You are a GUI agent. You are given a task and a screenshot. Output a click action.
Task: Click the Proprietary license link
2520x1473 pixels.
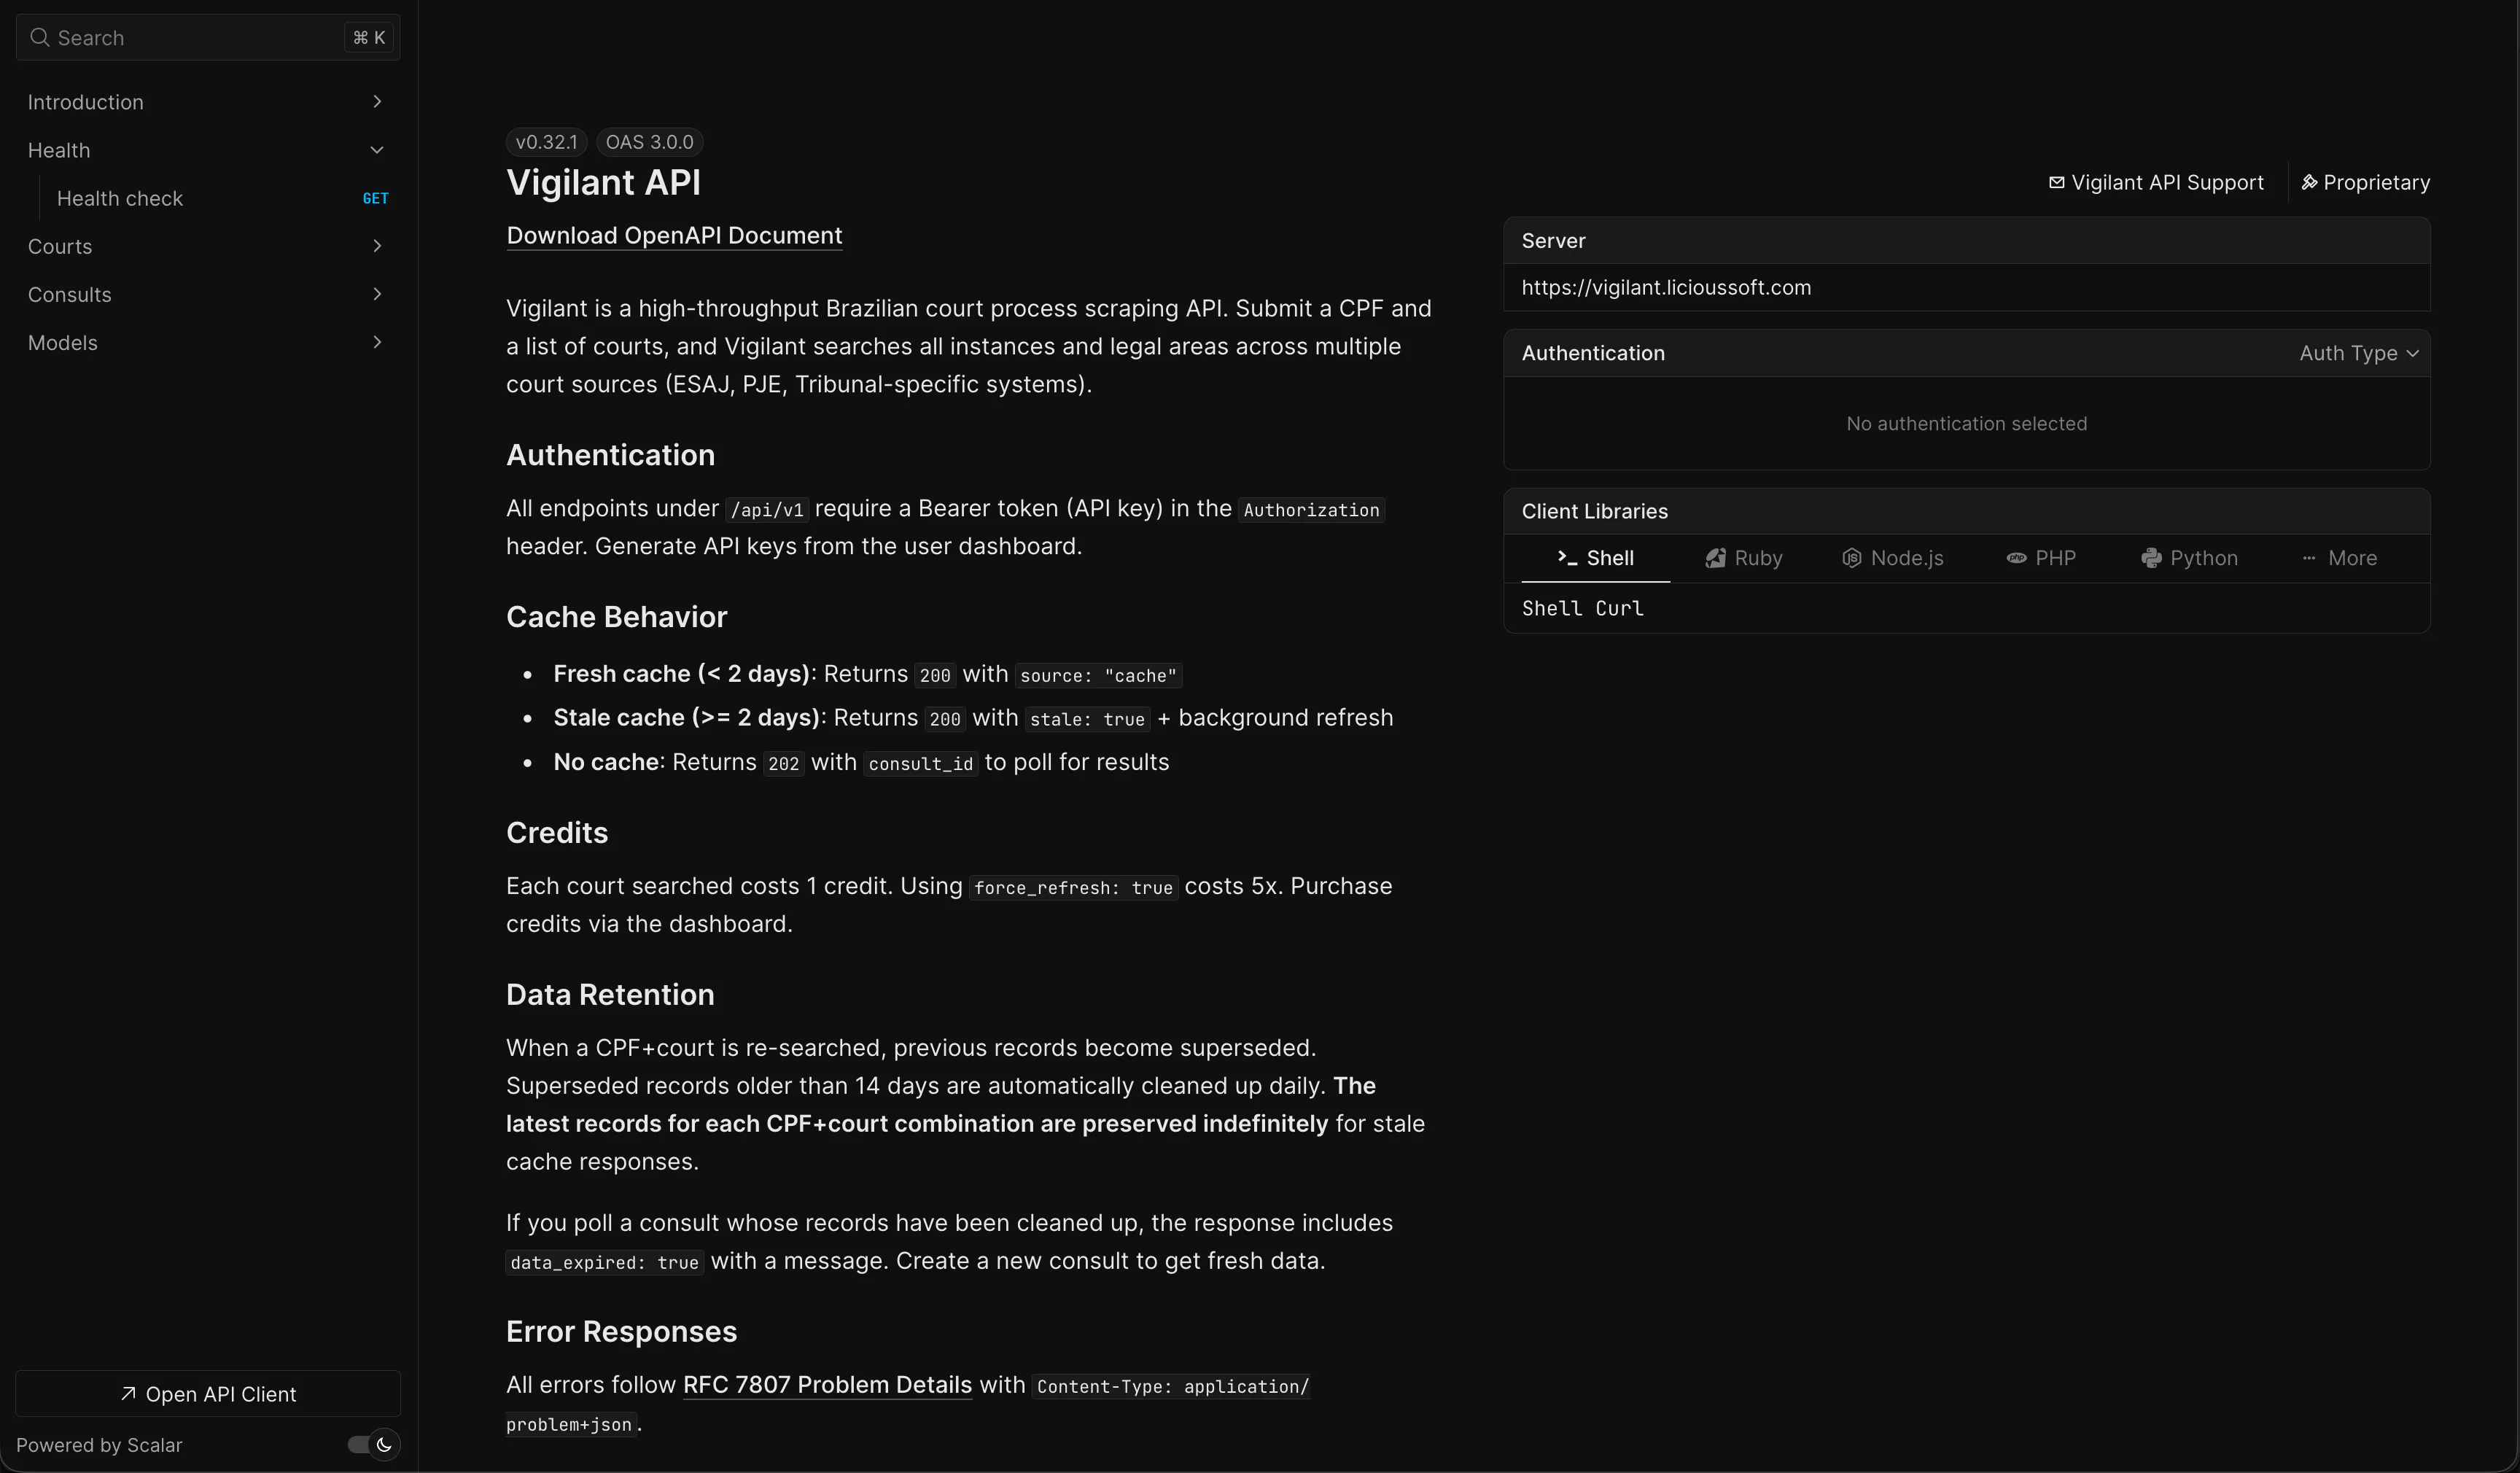[x=2366, y=183]
